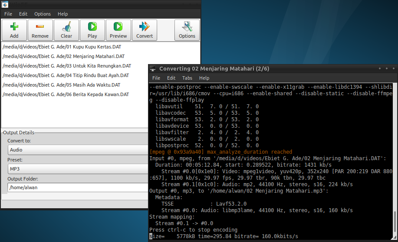Click the Converting 02 Menjaring Matahari title bar
The image size is (398, 242).
273,68
